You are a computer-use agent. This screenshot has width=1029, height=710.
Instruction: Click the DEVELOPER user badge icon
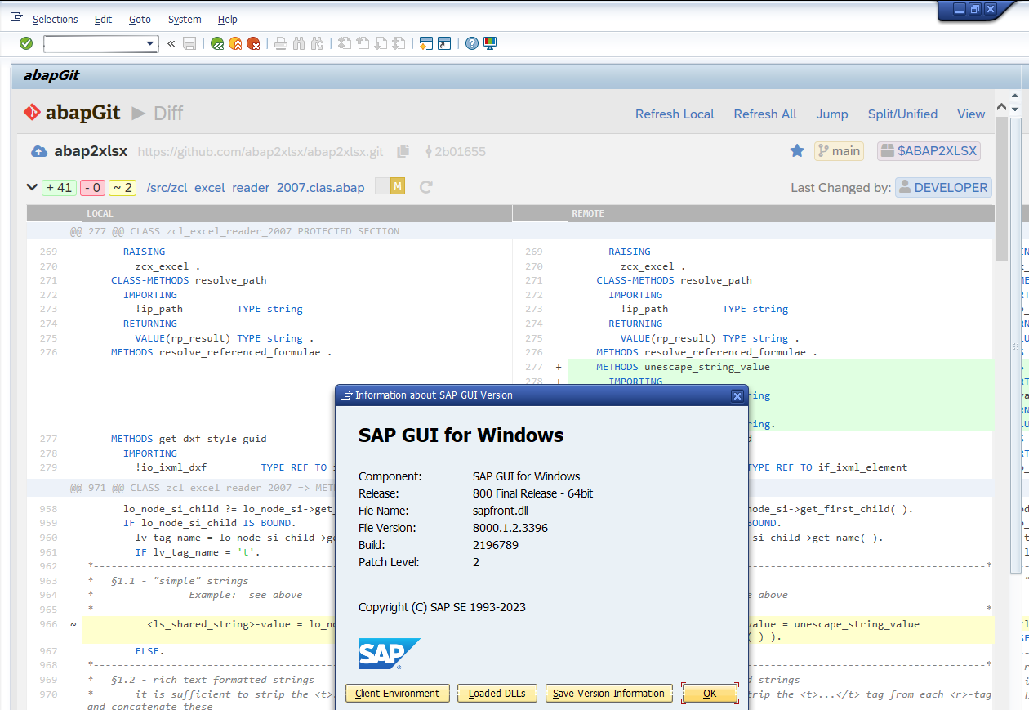[x=905, y=187]
